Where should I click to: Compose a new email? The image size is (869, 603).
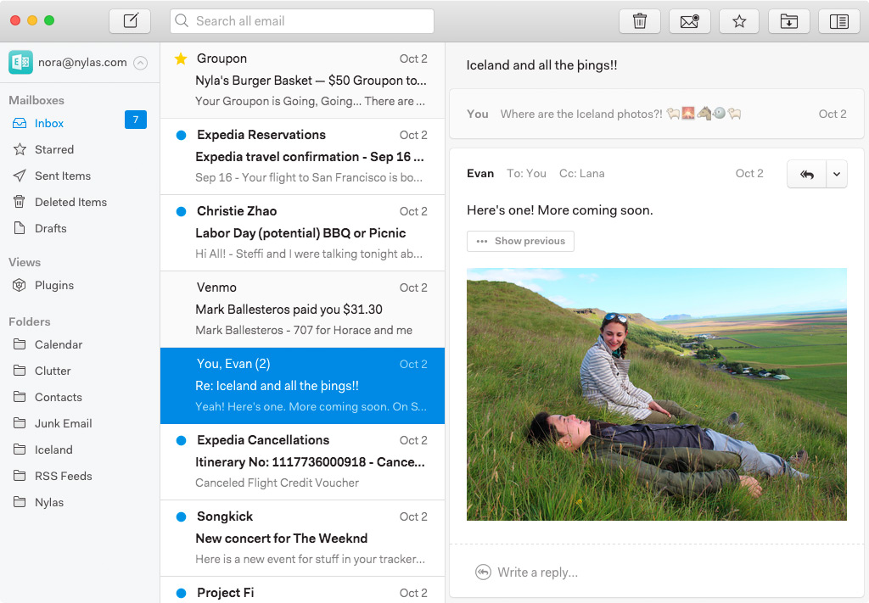(129, 20)
